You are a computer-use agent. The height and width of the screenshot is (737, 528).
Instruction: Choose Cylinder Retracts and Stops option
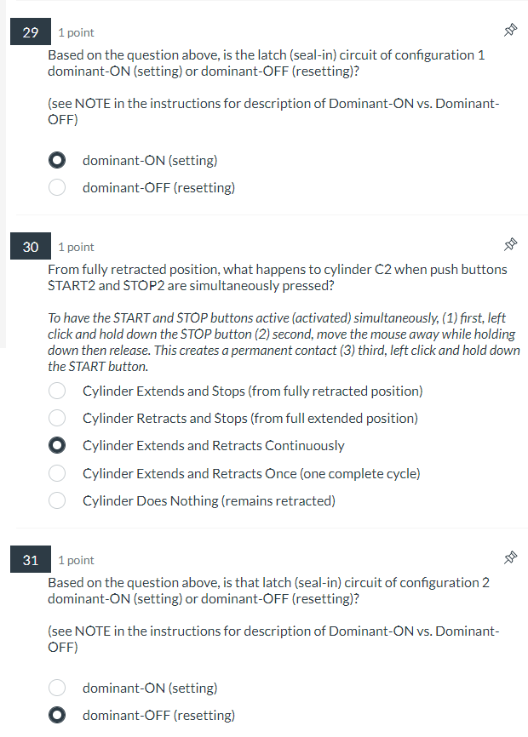coord(56,418)
